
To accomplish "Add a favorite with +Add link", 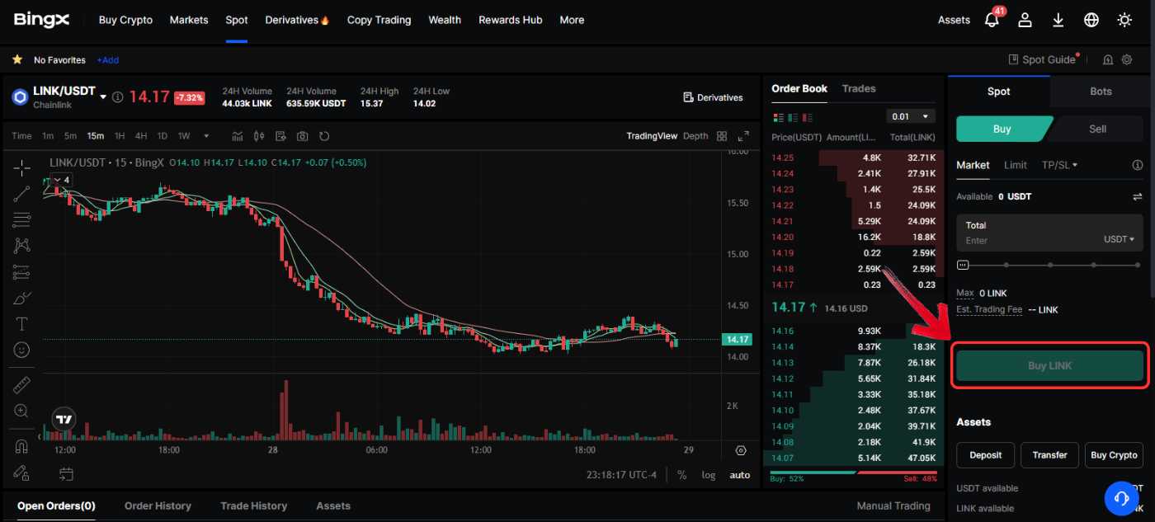I will 107,60.
